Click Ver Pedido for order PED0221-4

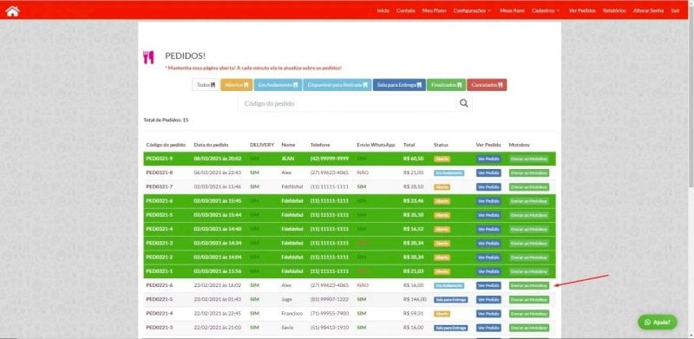click(488, 314)
